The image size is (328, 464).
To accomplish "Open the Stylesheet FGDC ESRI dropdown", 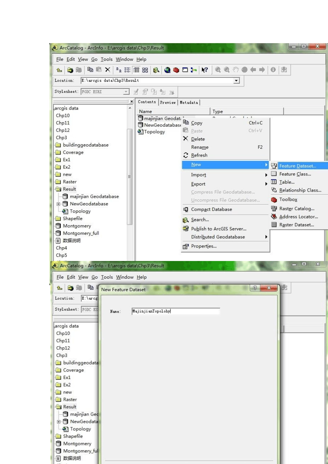I will [126, 92].
